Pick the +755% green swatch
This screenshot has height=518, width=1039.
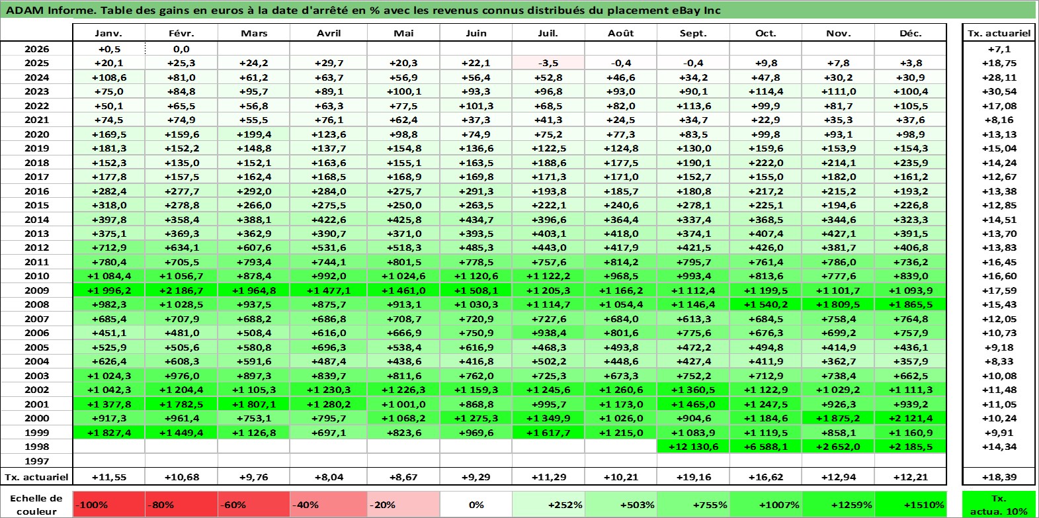tap(693, 504)
